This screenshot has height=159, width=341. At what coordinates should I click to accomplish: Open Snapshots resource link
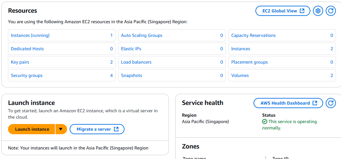coord(132,76)
